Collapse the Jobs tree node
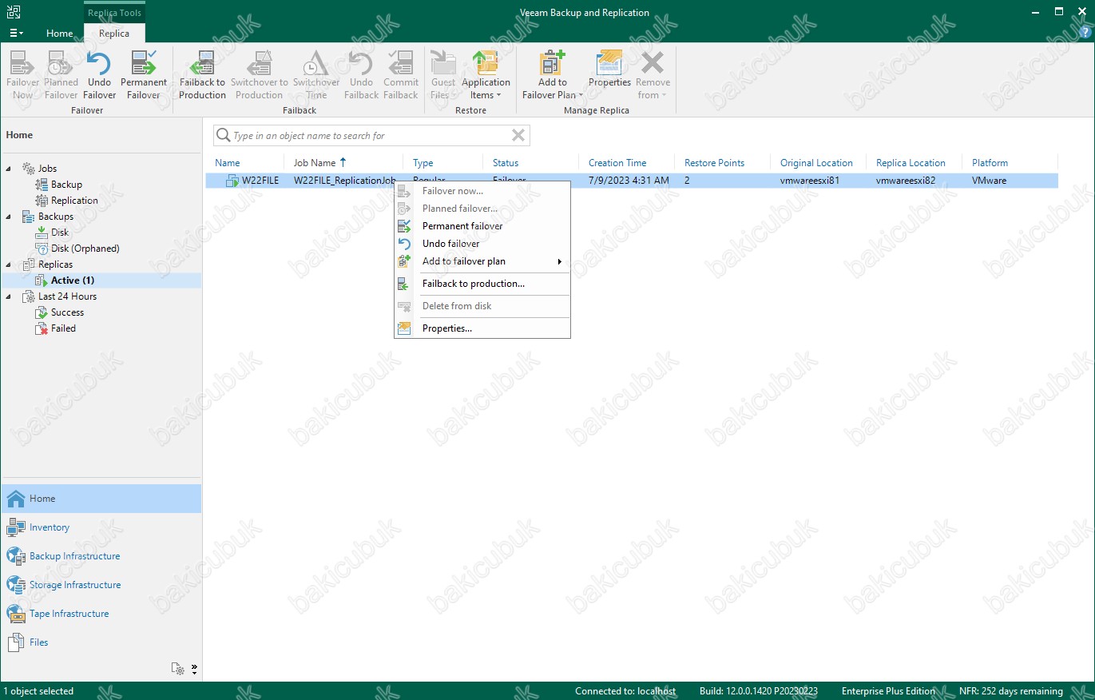This screenshot has width=1095, height=700. [10, 169]
